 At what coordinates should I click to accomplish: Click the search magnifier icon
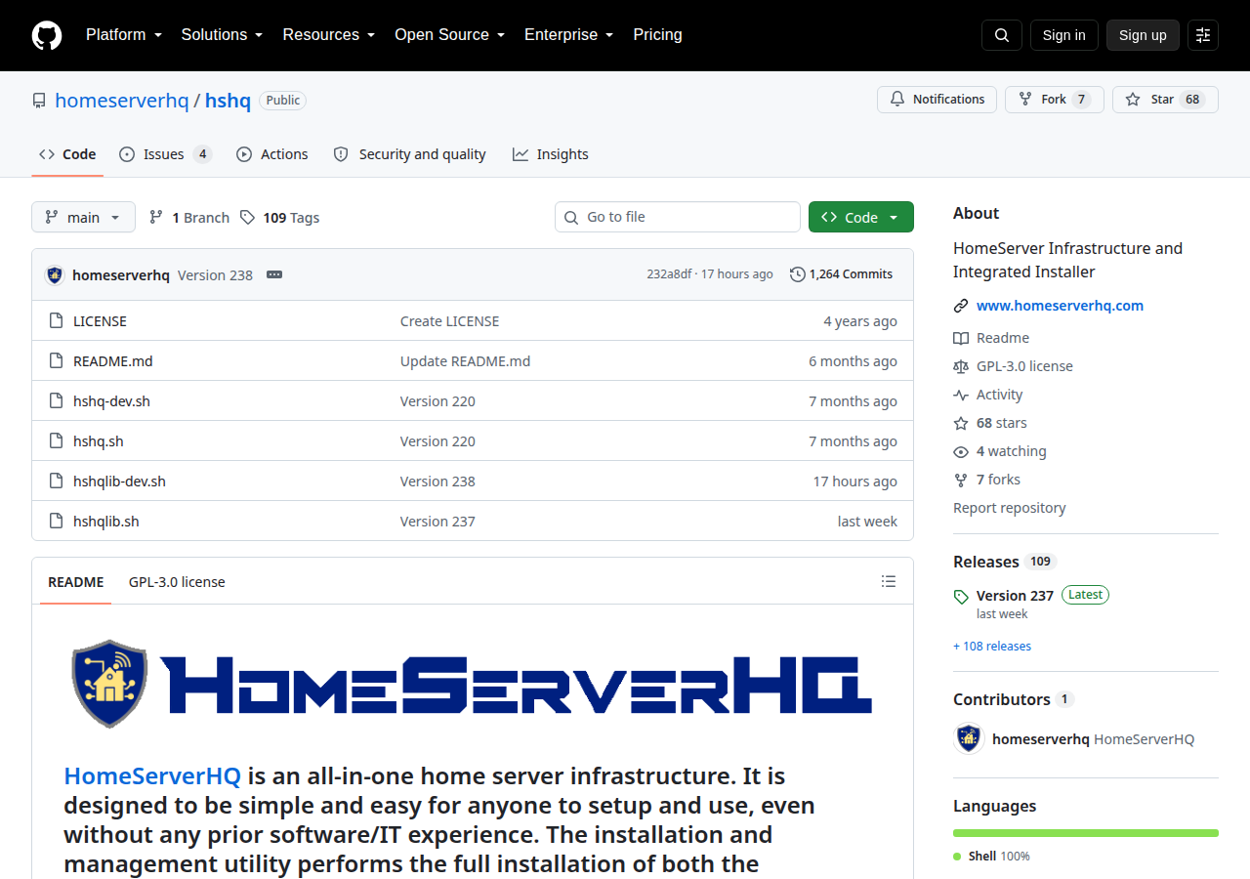point(1002,35)
